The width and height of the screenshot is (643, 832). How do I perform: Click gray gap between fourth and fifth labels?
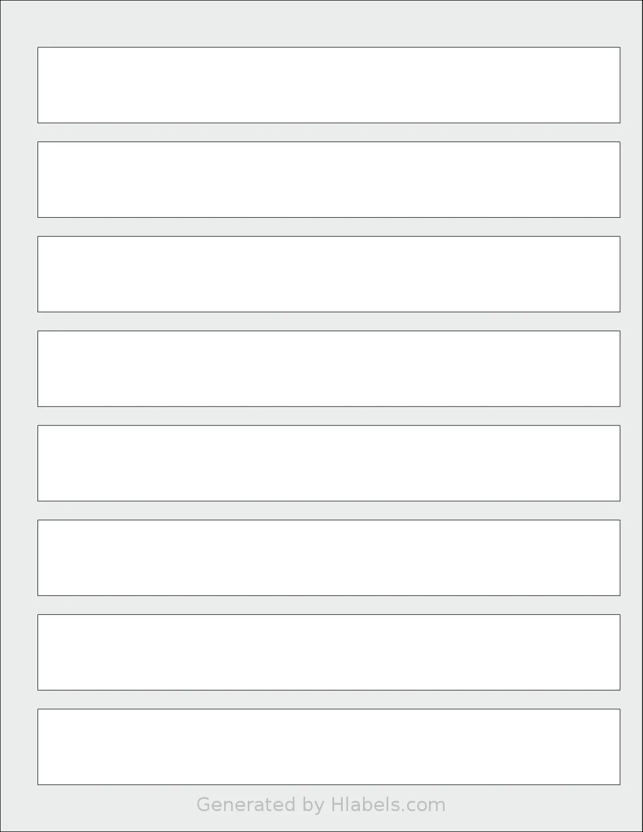point(329,416)
